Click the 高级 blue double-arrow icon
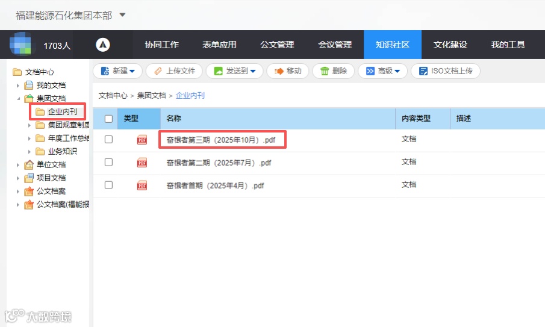Viewport: 545px width, 327px height. pyautogui.click(x=370, y=71)
